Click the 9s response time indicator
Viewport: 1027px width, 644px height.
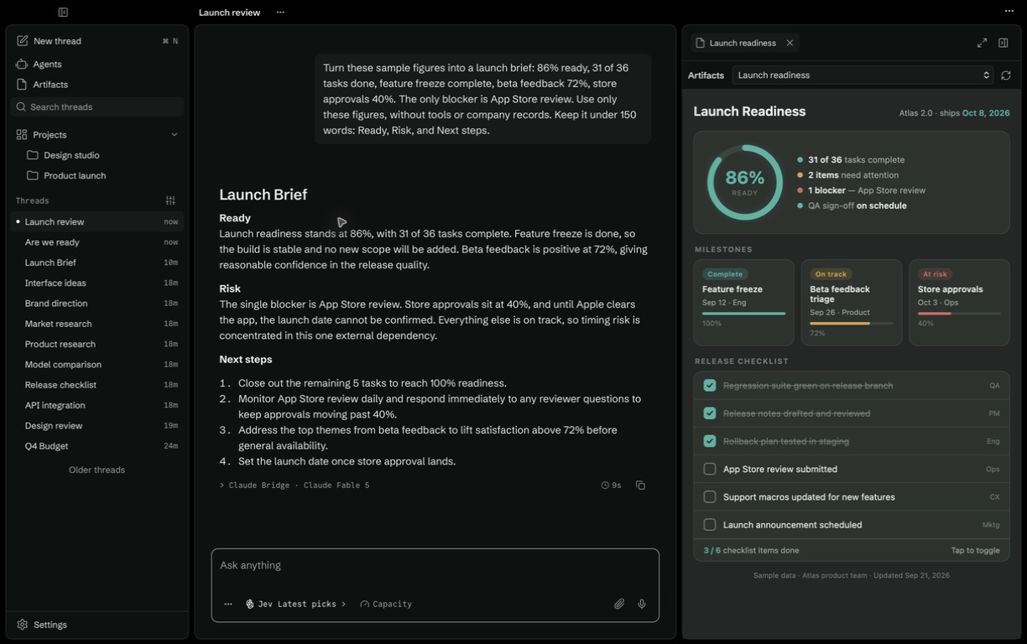pos(611,485)
